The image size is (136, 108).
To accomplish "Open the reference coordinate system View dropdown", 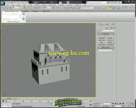I will point(48,8).
